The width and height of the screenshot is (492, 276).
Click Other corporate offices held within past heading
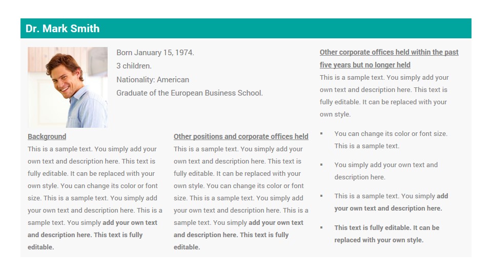(x=389, y=52)
